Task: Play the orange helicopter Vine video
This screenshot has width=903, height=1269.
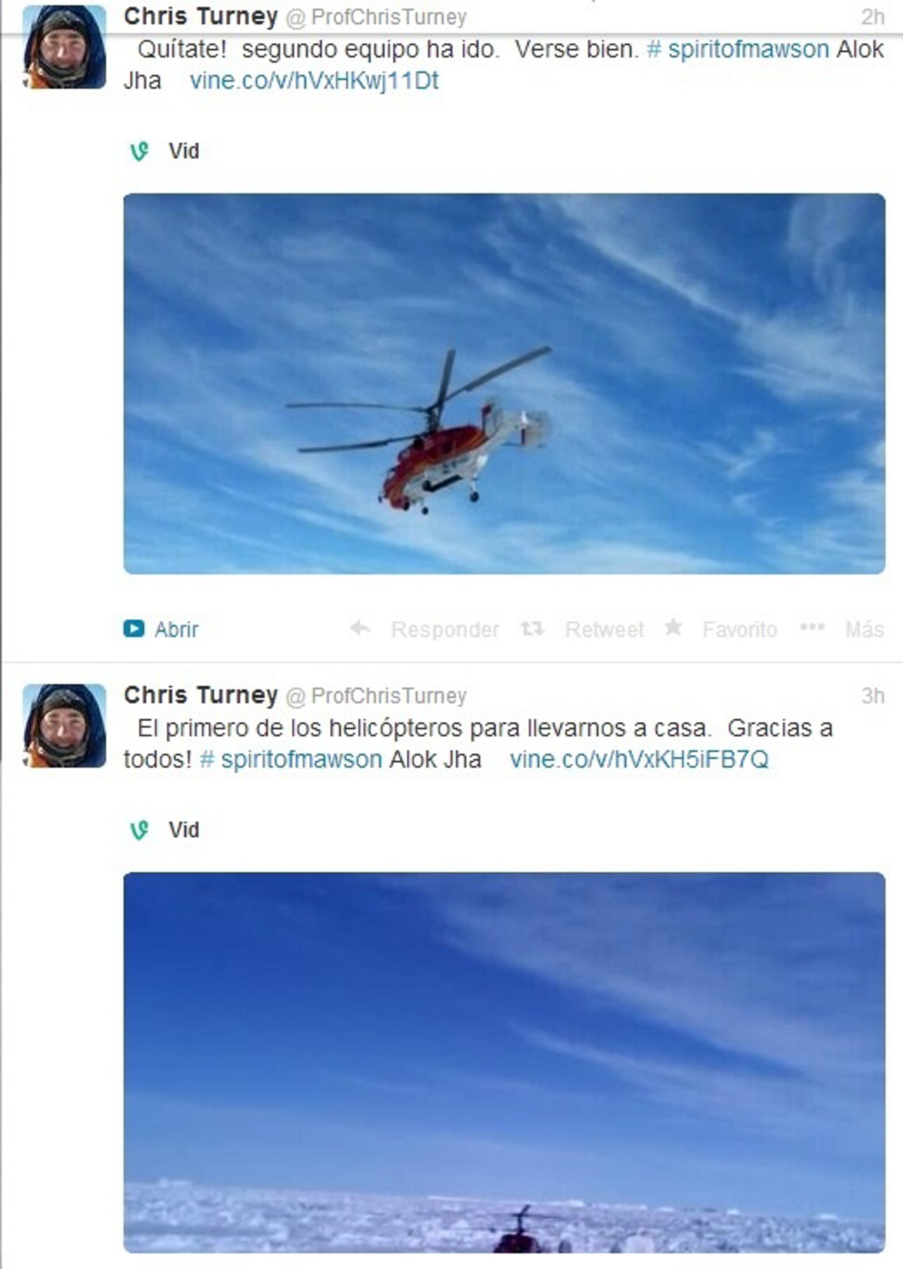Action: pos(504,383)
